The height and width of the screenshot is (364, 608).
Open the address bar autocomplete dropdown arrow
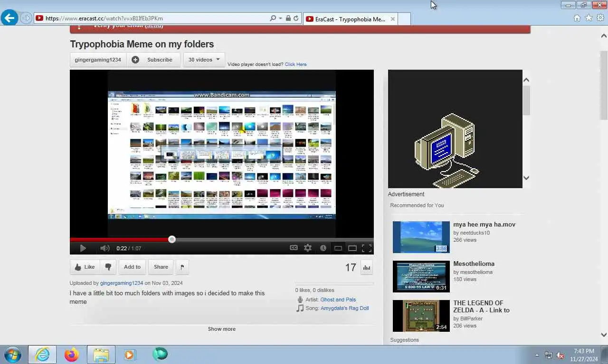click(x=280, y=18)
